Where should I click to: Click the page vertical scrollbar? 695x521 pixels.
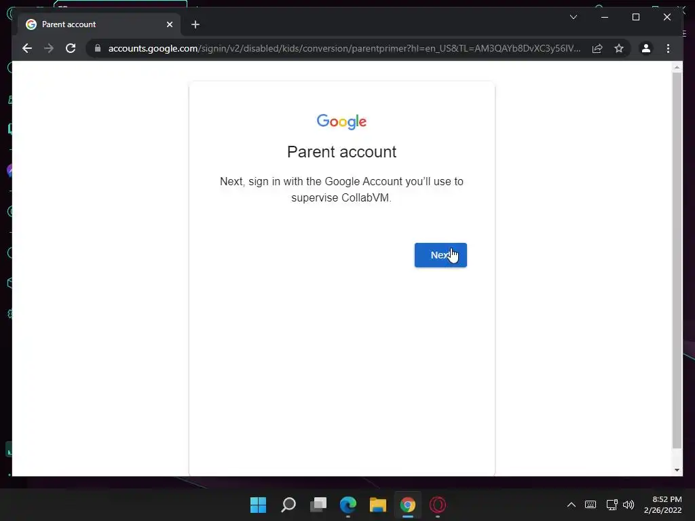677,260
